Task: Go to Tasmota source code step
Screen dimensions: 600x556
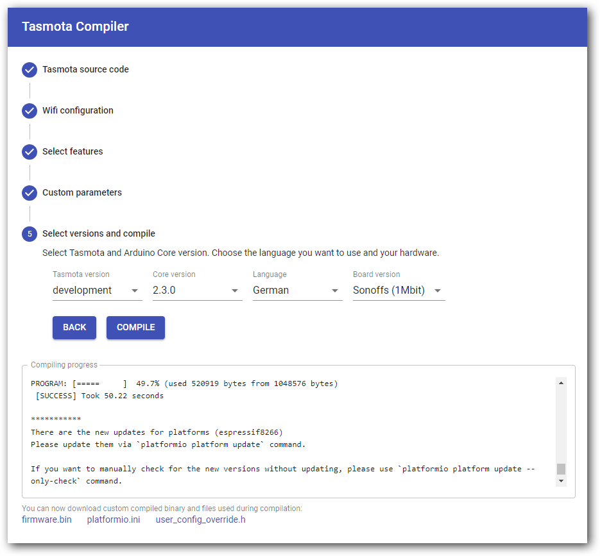Action: point(85,70)
